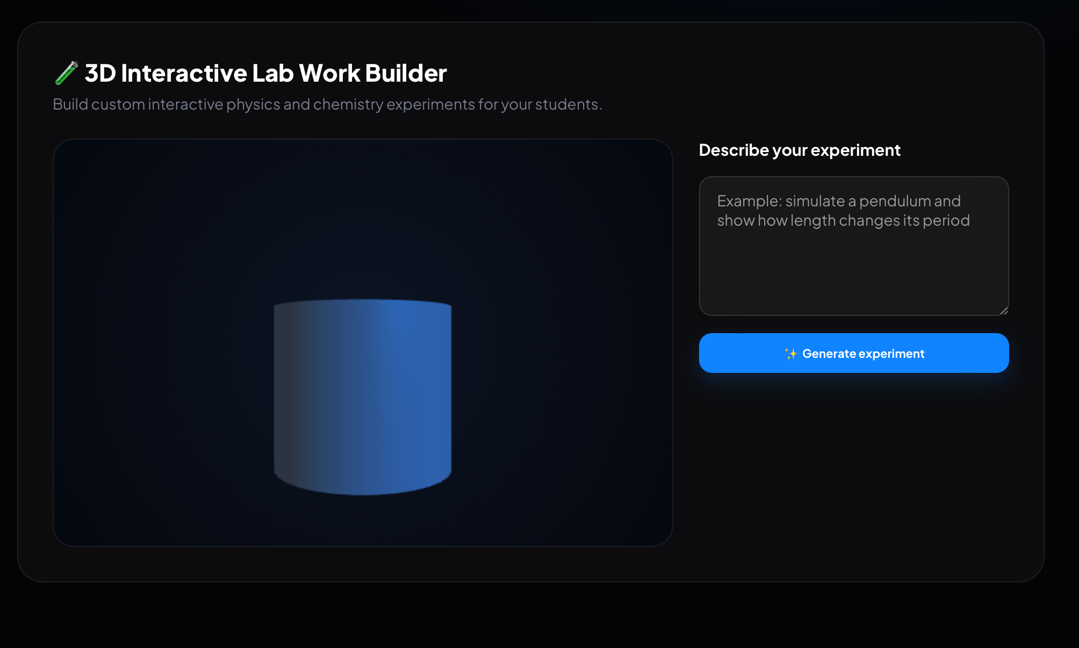Click the 'Build custom interactive physics' subtitle
Viewport: 1079px width, 648px height.
click(327, 104)
